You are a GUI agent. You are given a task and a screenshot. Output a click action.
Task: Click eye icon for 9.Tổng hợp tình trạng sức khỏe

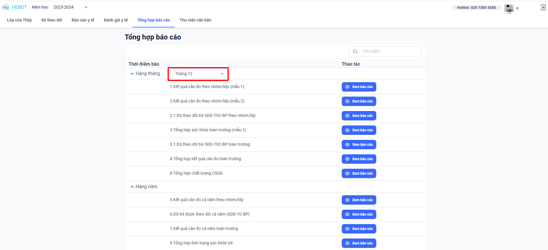pyautogui.click(x=347, y=243)
